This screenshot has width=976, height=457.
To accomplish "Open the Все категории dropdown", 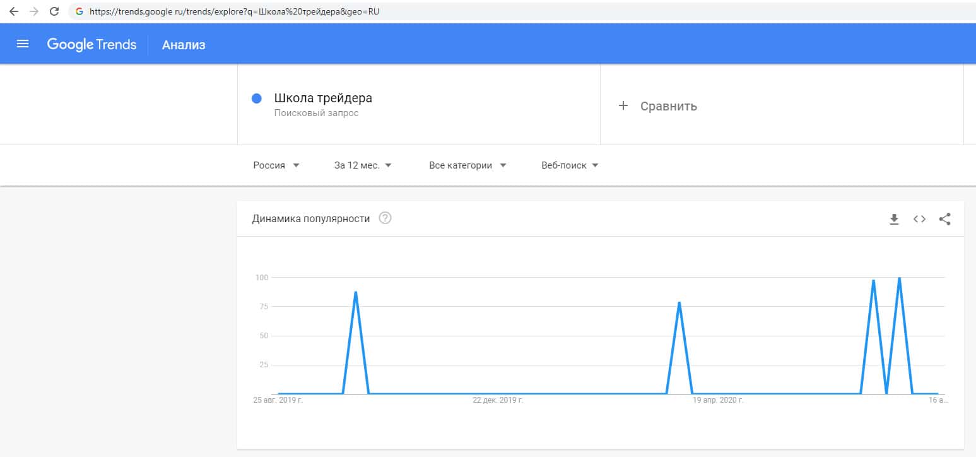I will coord(467,165).
